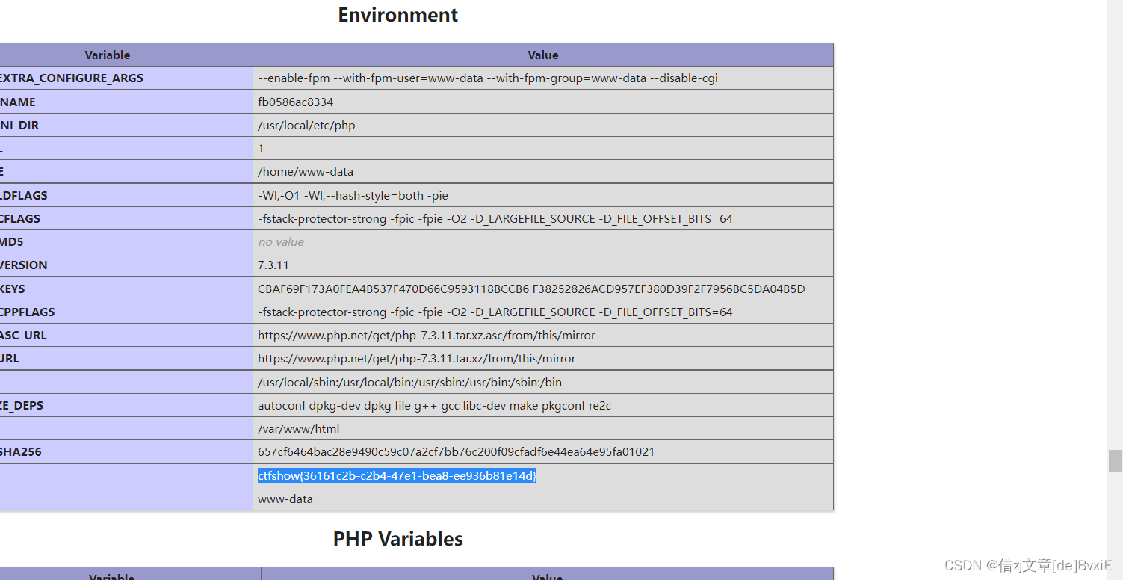Click the /var/www/html value cell
The width and height of the screenshot is (1123, 580).
pyautogui.click(x=543, y=428)
